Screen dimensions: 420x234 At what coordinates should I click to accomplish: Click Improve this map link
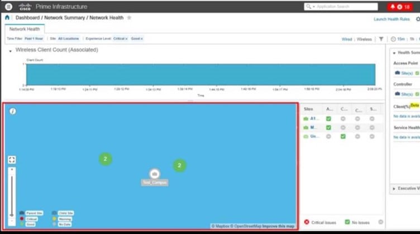pyautogui.click(x=278, y=226)
